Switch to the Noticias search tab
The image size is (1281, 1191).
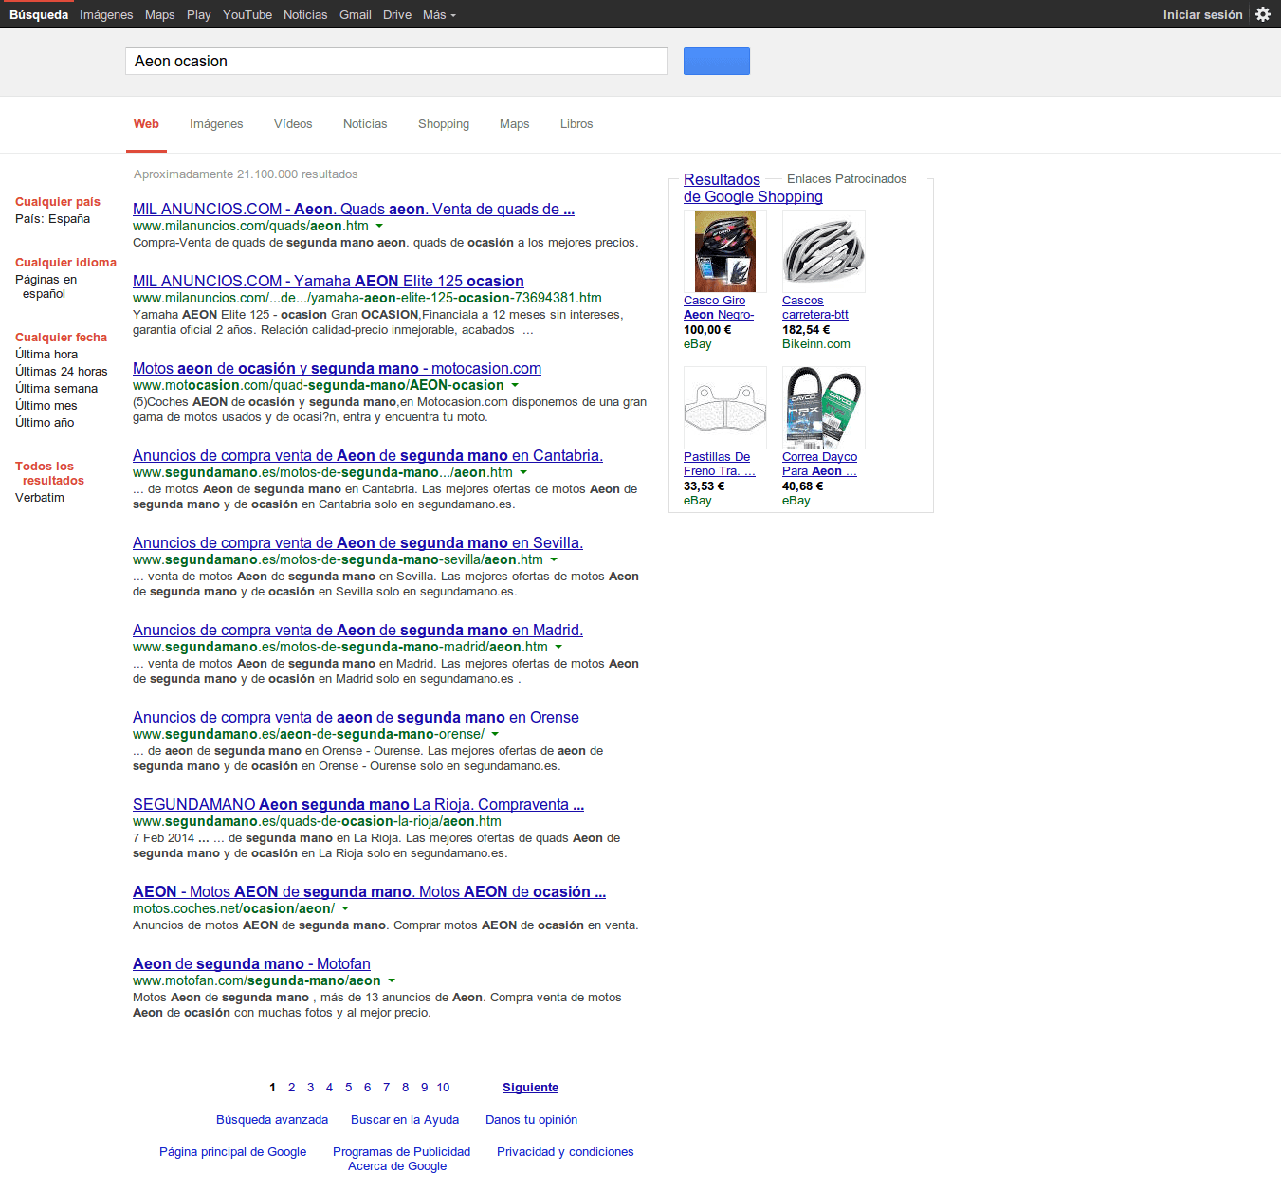(x=365, y=124)
